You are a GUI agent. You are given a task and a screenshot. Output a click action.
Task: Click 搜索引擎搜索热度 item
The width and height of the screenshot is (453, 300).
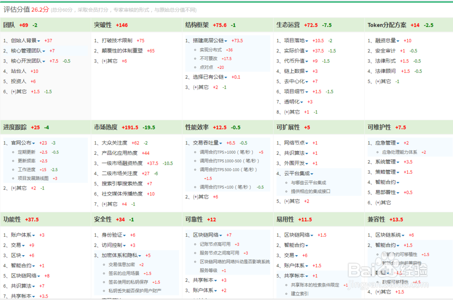[x=122, y=184]
